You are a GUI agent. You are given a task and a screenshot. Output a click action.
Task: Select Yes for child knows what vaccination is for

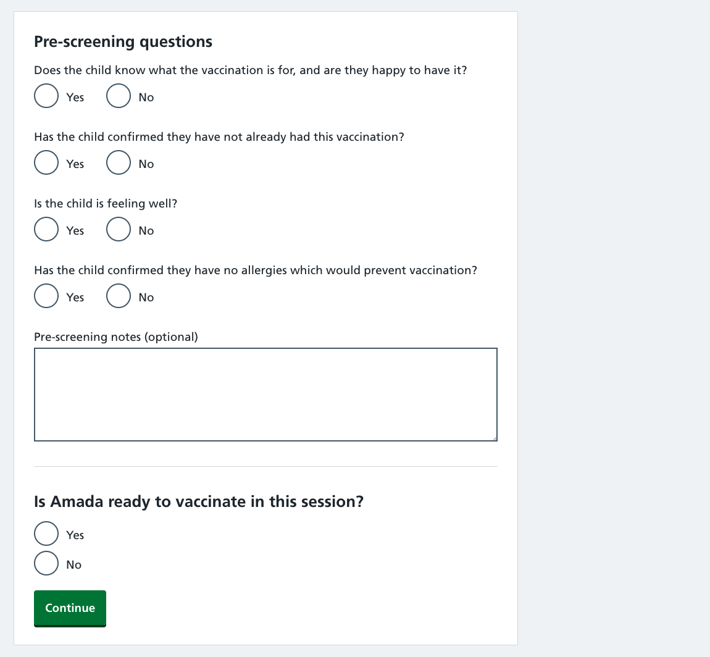[46, 96]
